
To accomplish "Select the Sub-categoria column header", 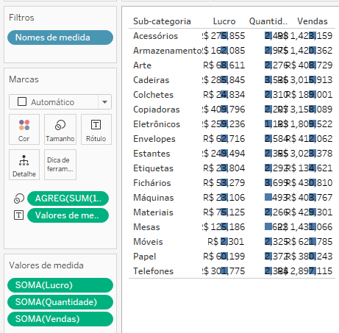I will 162,21.
